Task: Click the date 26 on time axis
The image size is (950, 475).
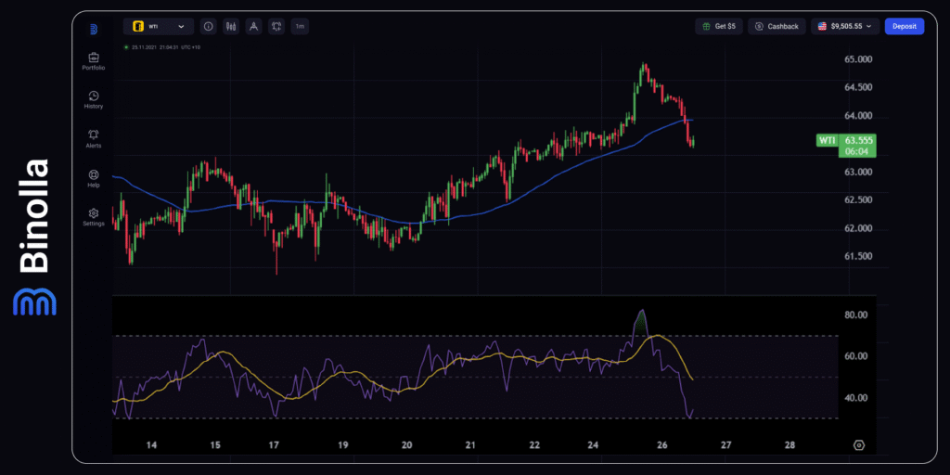Action: click(662, 445)
